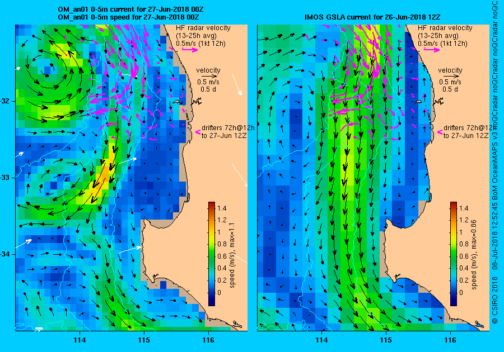Click 'HF radar velocity' label in right map
This screenshot has height=352, width=504.
tap(445, 28)
